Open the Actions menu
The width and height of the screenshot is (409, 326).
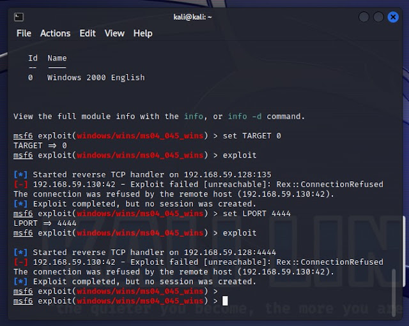point(56,33)
